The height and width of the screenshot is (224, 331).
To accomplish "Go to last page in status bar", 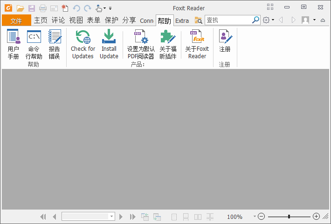I will (132, 217).
